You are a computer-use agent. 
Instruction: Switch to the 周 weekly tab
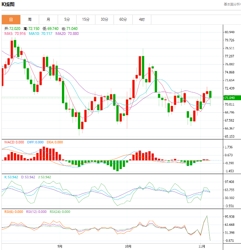pyautogui.click(x=30, y=20)
